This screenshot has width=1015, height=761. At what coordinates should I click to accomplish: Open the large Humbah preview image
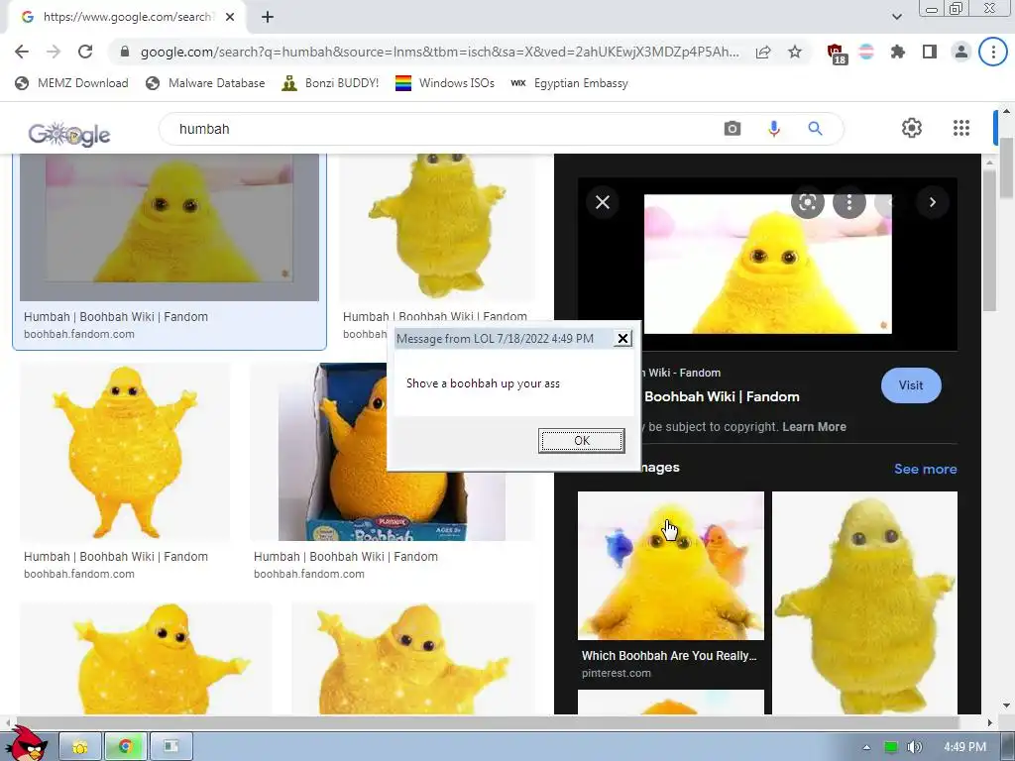(x=768, y=264)
